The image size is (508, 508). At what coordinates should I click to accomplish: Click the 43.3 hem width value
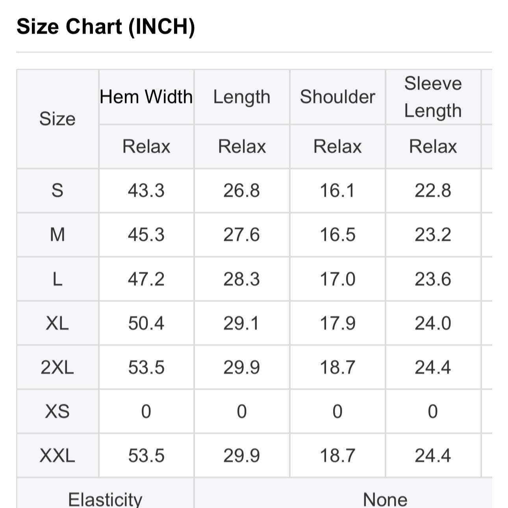(x=146, y=191)
